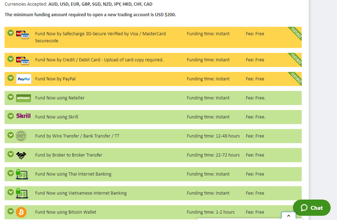Select Fund Now using Neteller
The width and height of the screenshot is (337, 220).
click(60, 98)
